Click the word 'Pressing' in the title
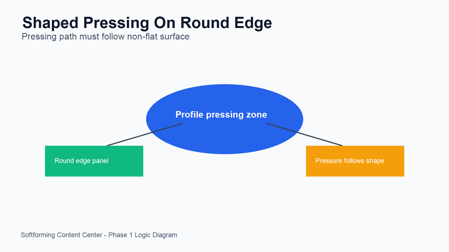Viewport: 449px width, 252px height. pos(116,23)
